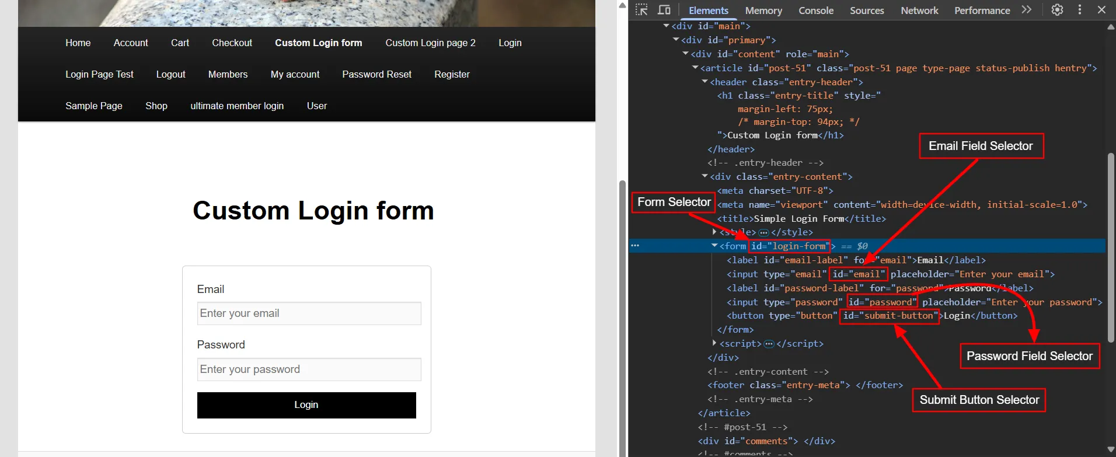Expand the collapsed style element ellipsis badge
This screenshot has height=457, width=1116.
pyautogui.click(x=763, y=232)
